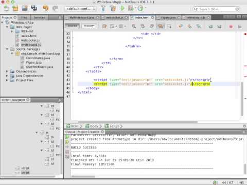This screenshot has width=247, height=185.
Task: Select Coordinates.java in the Projects tree
Action: click(x=38, y=58)
